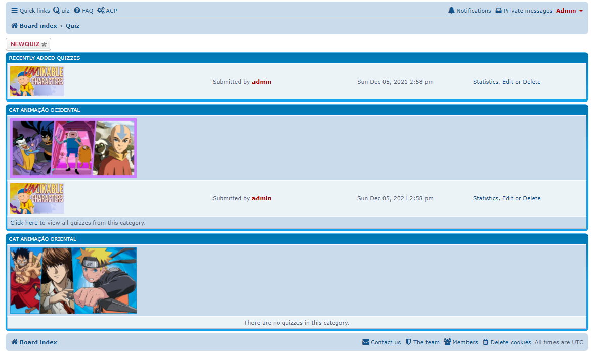Click Delete cookies in footer
The image size is (596, 352).
pos(506,342)
